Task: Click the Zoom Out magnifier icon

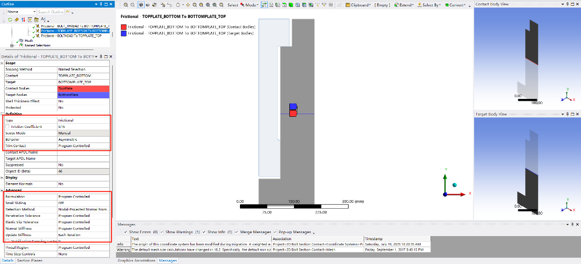Action: (x=132, y=5)
